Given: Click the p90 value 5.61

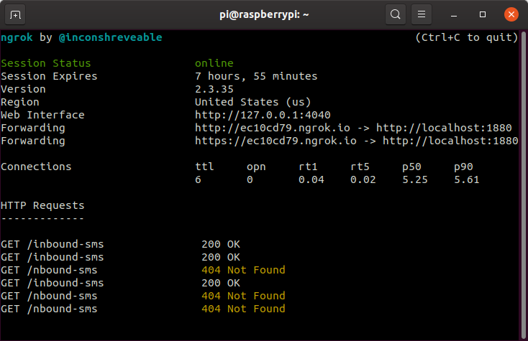Looking at the screenshot, I should [466, 179].
